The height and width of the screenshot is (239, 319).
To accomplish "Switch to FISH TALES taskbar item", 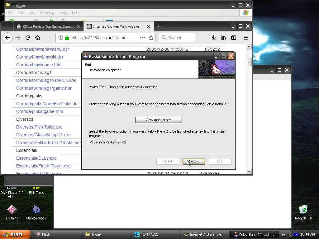I will 156,235.
